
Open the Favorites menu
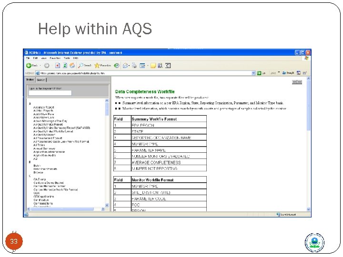pos(55,58)
